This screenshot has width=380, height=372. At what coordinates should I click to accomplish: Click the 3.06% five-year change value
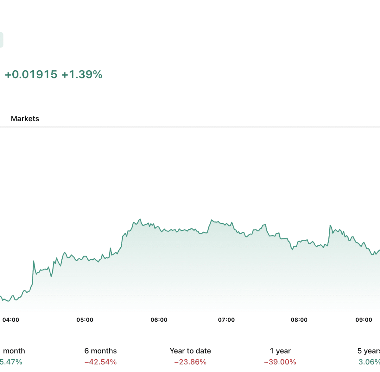pos(369,362)
